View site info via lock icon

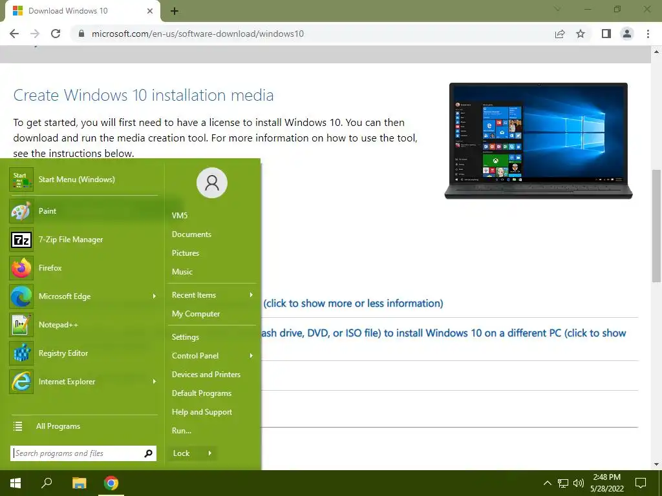(x=81, y=34)
